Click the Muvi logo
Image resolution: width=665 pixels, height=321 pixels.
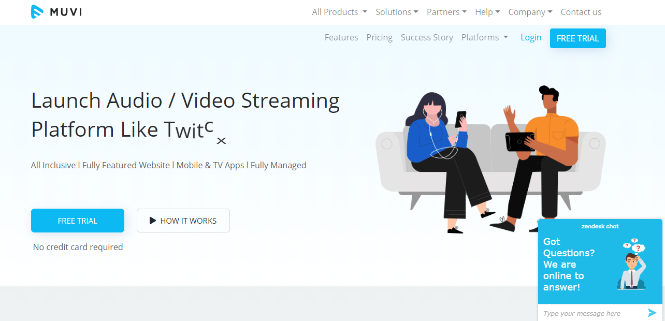56,12
